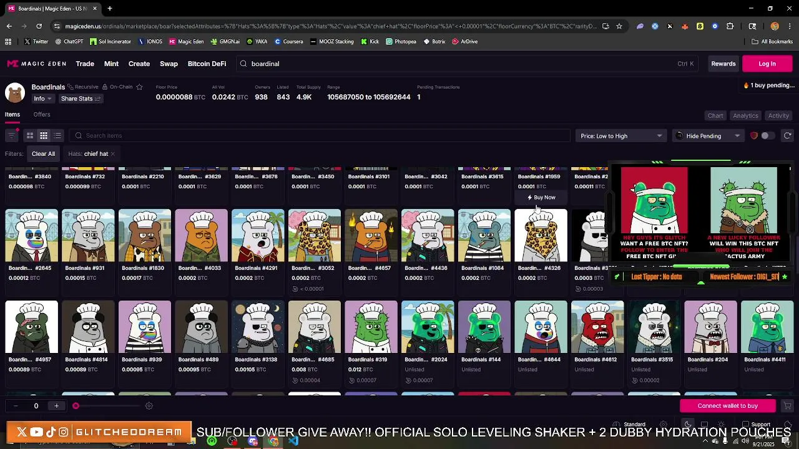Click the Search items field
Viewport: 799px width, 449px height.
pyautogui.click(x=318, y=135)
